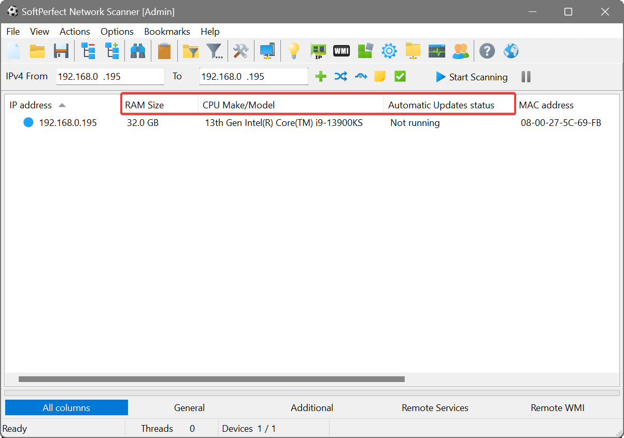
Task: Click the folder with funnel filter icon
Action: [191, 51]
